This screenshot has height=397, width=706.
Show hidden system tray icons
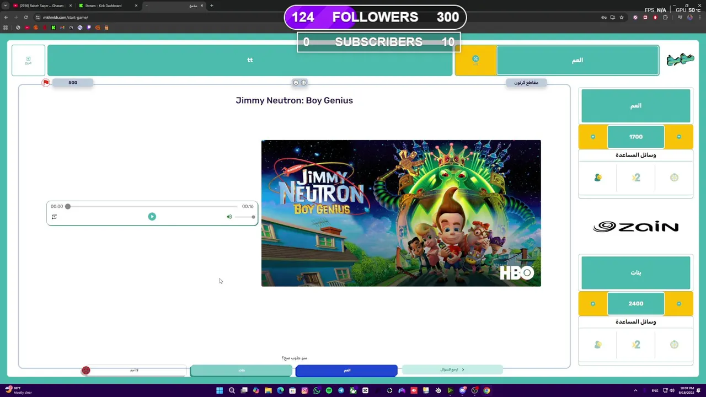(635, 390)
